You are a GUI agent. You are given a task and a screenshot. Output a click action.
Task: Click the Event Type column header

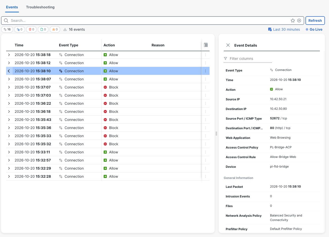[x=69, y=45]
